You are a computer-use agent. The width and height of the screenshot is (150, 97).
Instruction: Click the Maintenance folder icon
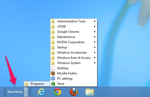[x=53, y=37]
